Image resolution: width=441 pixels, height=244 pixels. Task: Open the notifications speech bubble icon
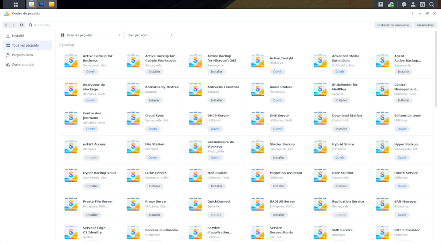pyautogui.click(x=404, y=4)
